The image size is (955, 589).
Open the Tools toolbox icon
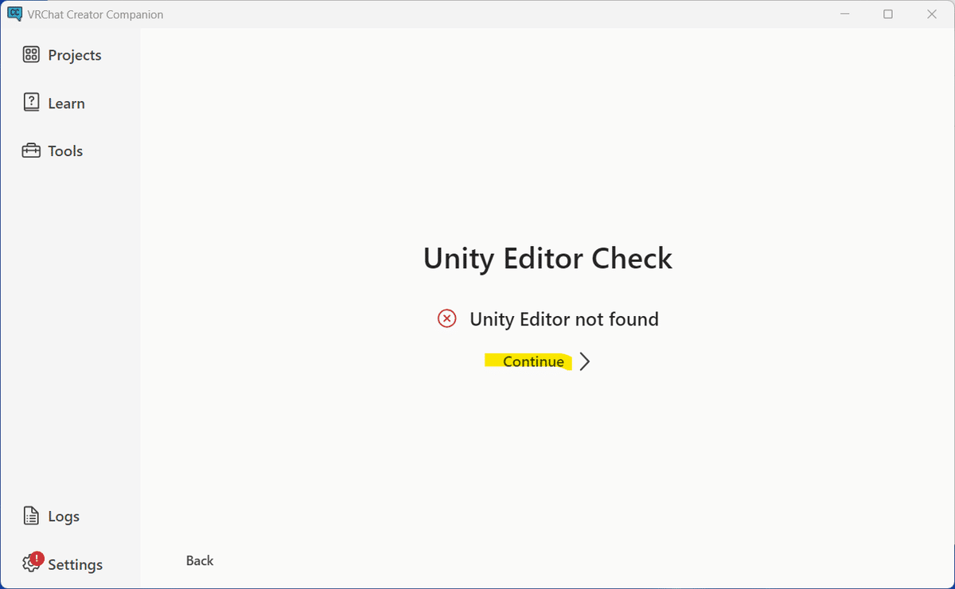tap(31, 150)
